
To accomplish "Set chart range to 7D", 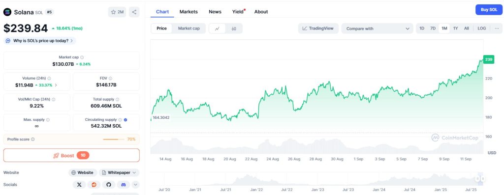I will coord(433,28).
